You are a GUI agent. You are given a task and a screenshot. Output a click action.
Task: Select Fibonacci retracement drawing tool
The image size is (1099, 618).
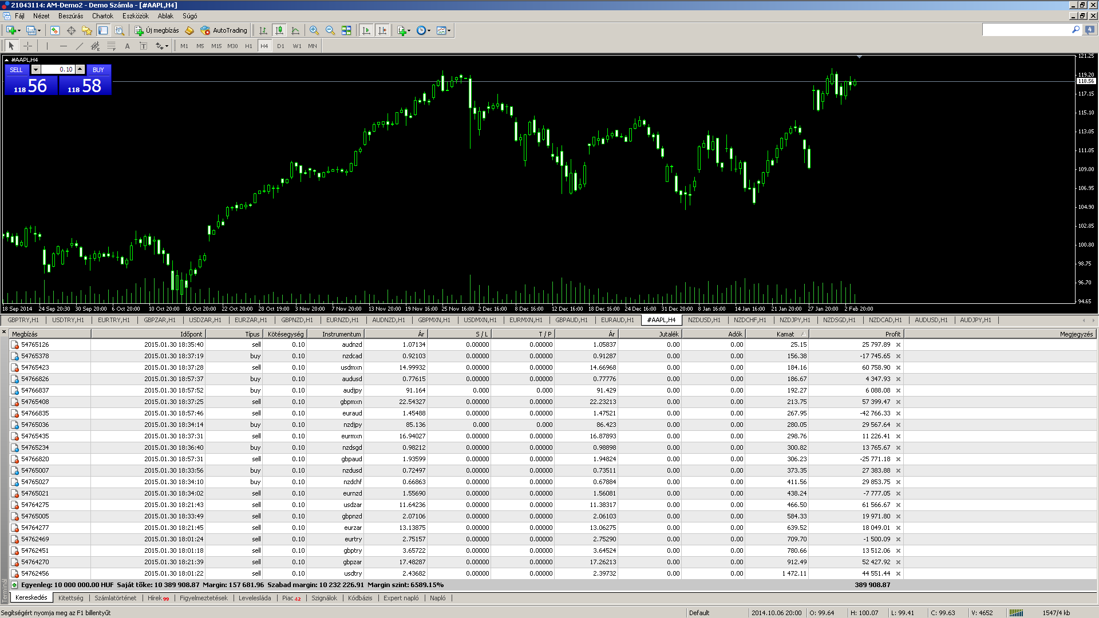tap(112, 46)
